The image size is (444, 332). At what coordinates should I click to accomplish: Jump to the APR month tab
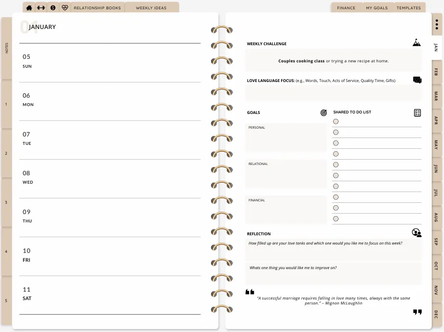436,120
